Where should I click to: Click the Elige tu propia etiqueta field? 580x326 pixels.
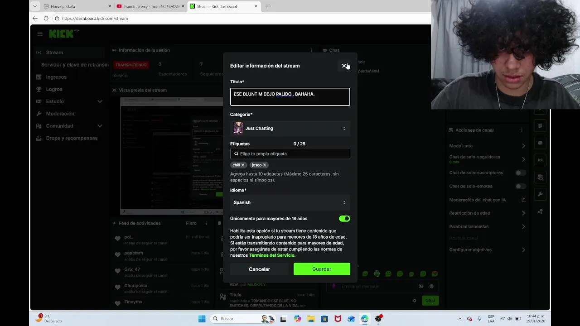(290, 153)
